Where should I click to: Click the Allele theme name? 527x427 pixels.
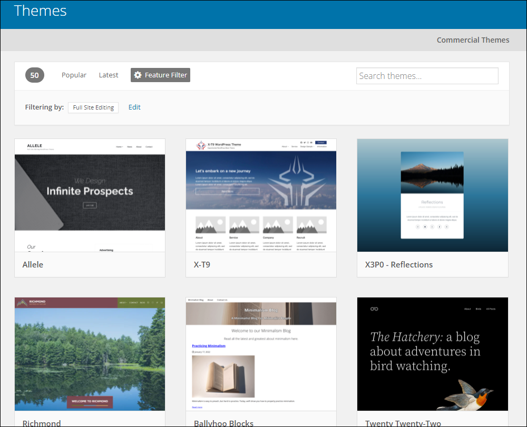click(x=33, y=264)
